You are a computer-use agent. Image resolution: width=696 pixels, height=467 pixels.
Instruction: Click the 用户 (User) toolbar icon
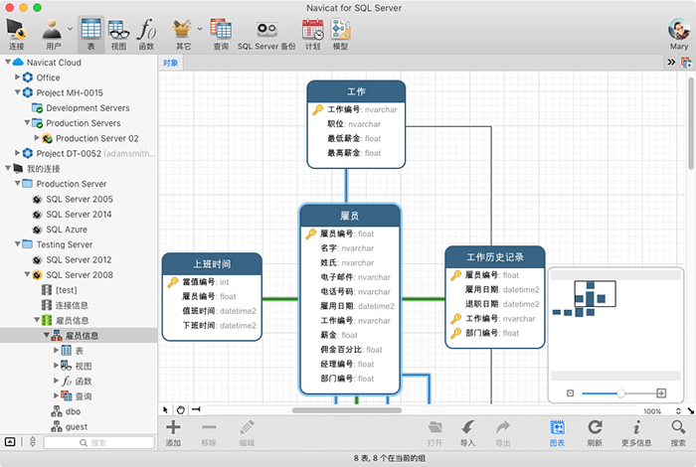[53, 29]
